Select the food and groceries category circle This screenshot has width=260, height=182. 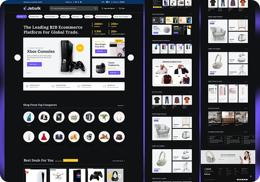coord(74,137)
